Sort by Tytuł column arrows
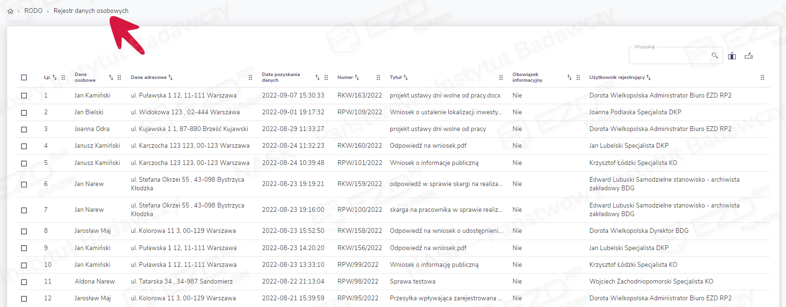The height and width of the screenshot is (307, 786). tap(406, 77)
